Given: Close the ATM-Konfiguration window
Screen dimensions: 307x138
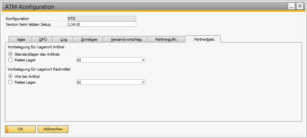Looking at the screenshot, I should pos(300,6).
